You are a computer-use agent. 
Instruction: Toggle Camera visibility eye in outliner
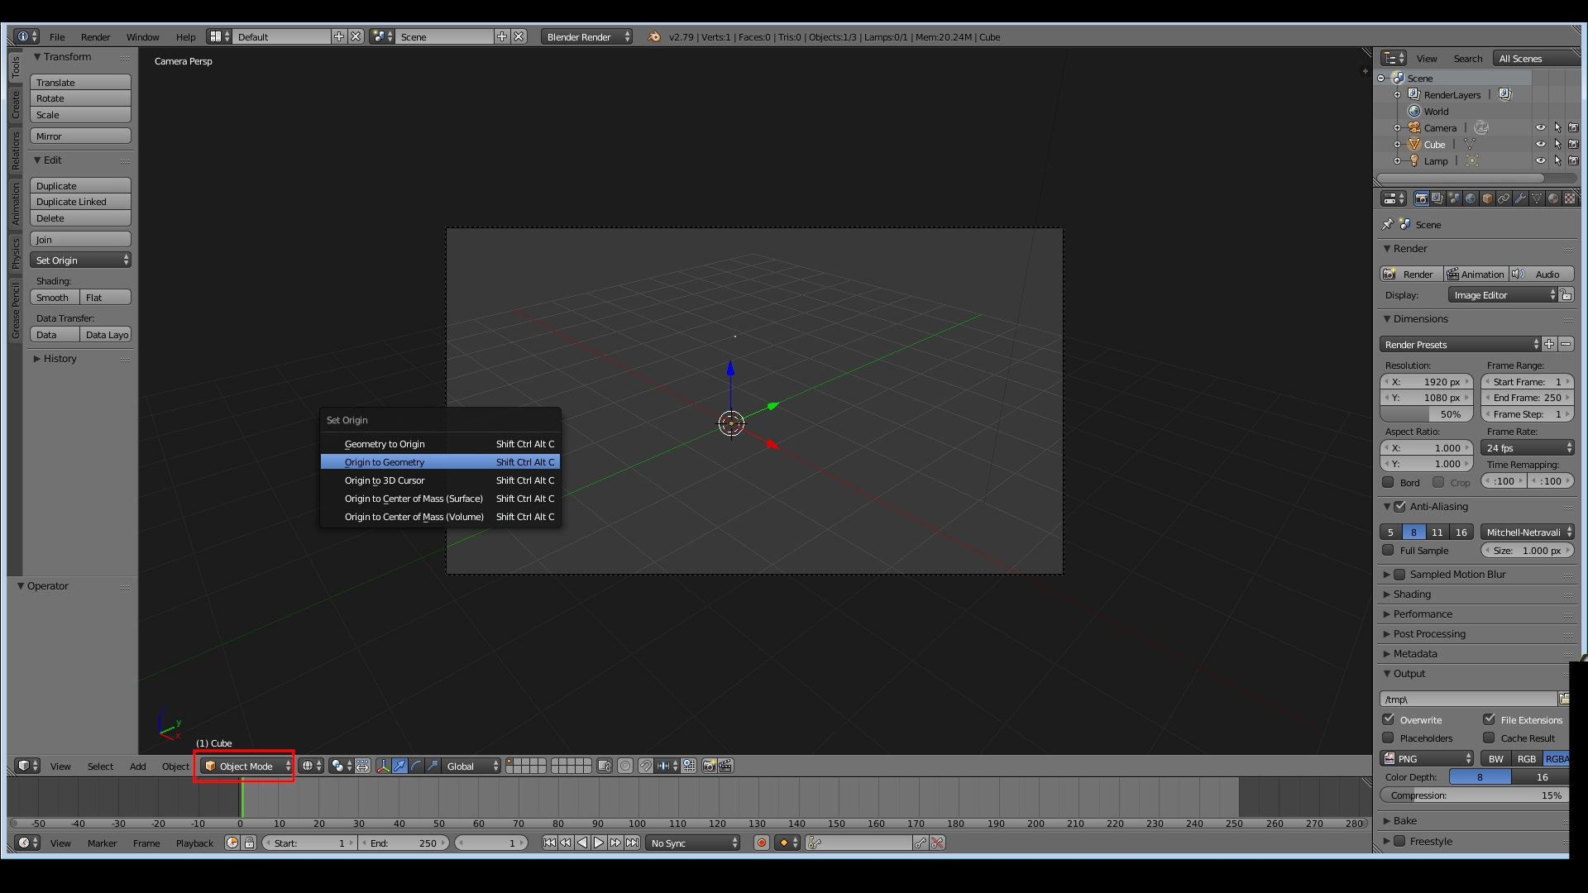[1540, 127]
